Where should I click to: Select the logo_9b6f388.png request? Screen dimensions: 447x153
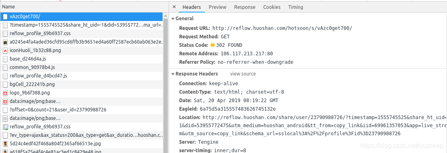click(x=81, y=93)
